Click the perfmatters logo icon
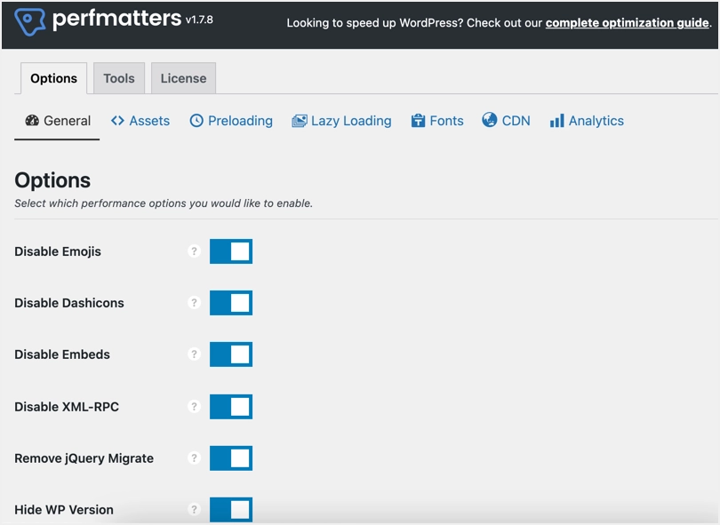Image resolution: width=720 pixels, height=525 pixels. [30, 21]
